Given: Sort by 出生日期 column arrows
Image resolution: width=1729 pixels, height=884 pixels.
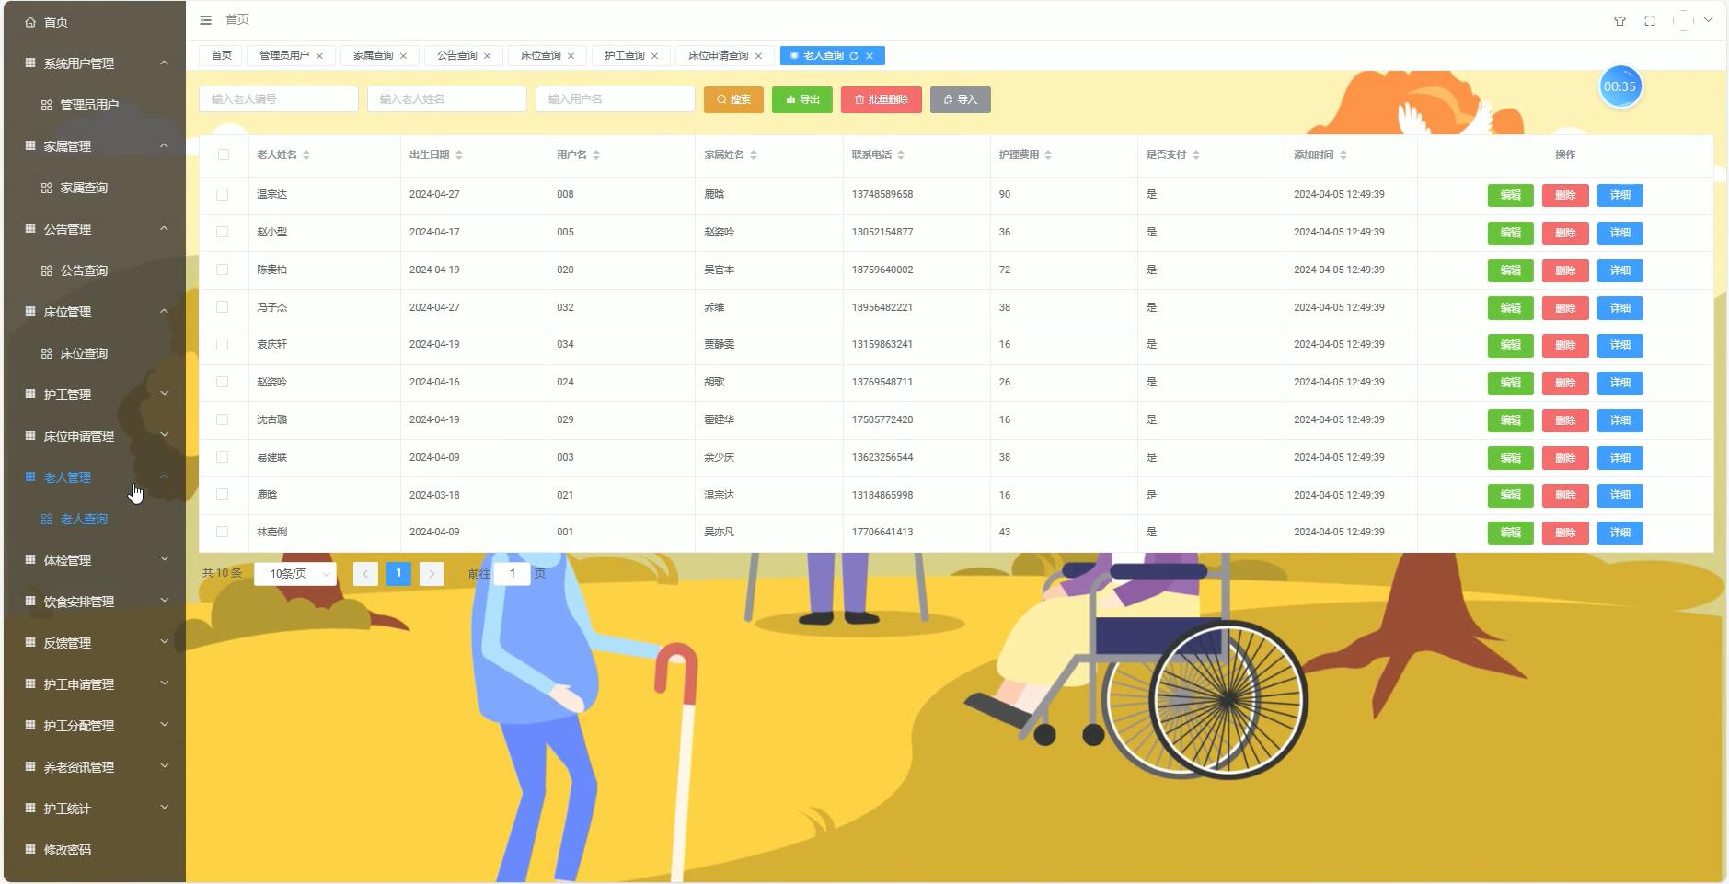Looking at the screenshot, I should pyautogui.click(x=459, y=155).
